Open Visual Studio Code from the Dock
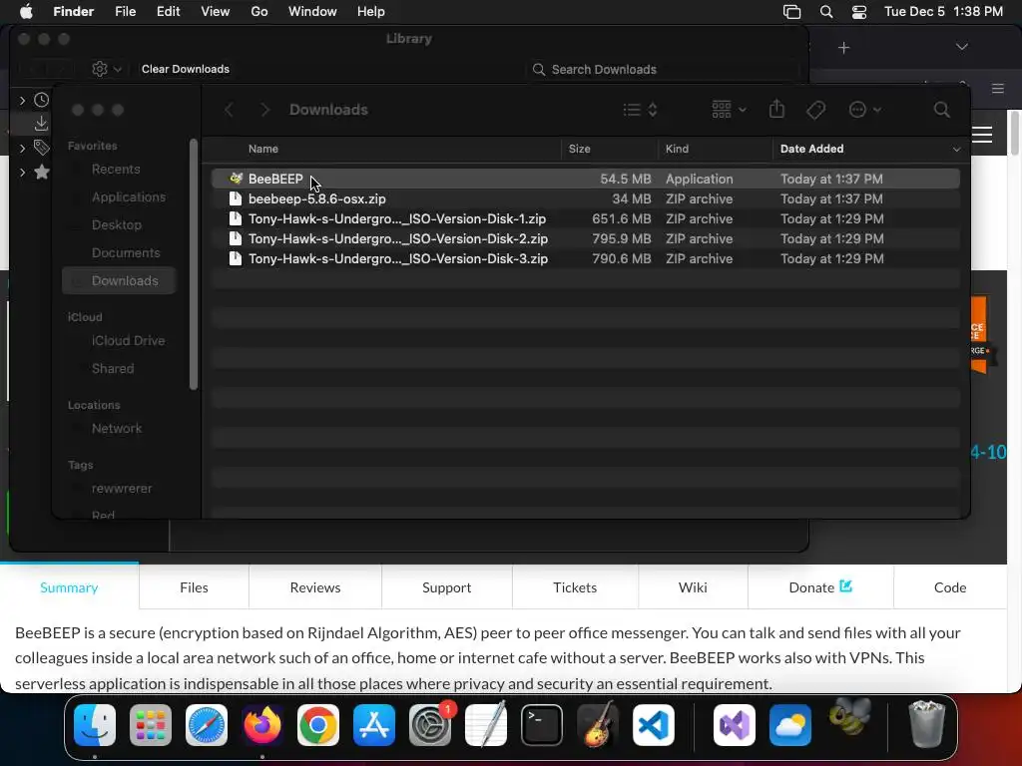Viewport: 1022px width, 766px height. 654,725
